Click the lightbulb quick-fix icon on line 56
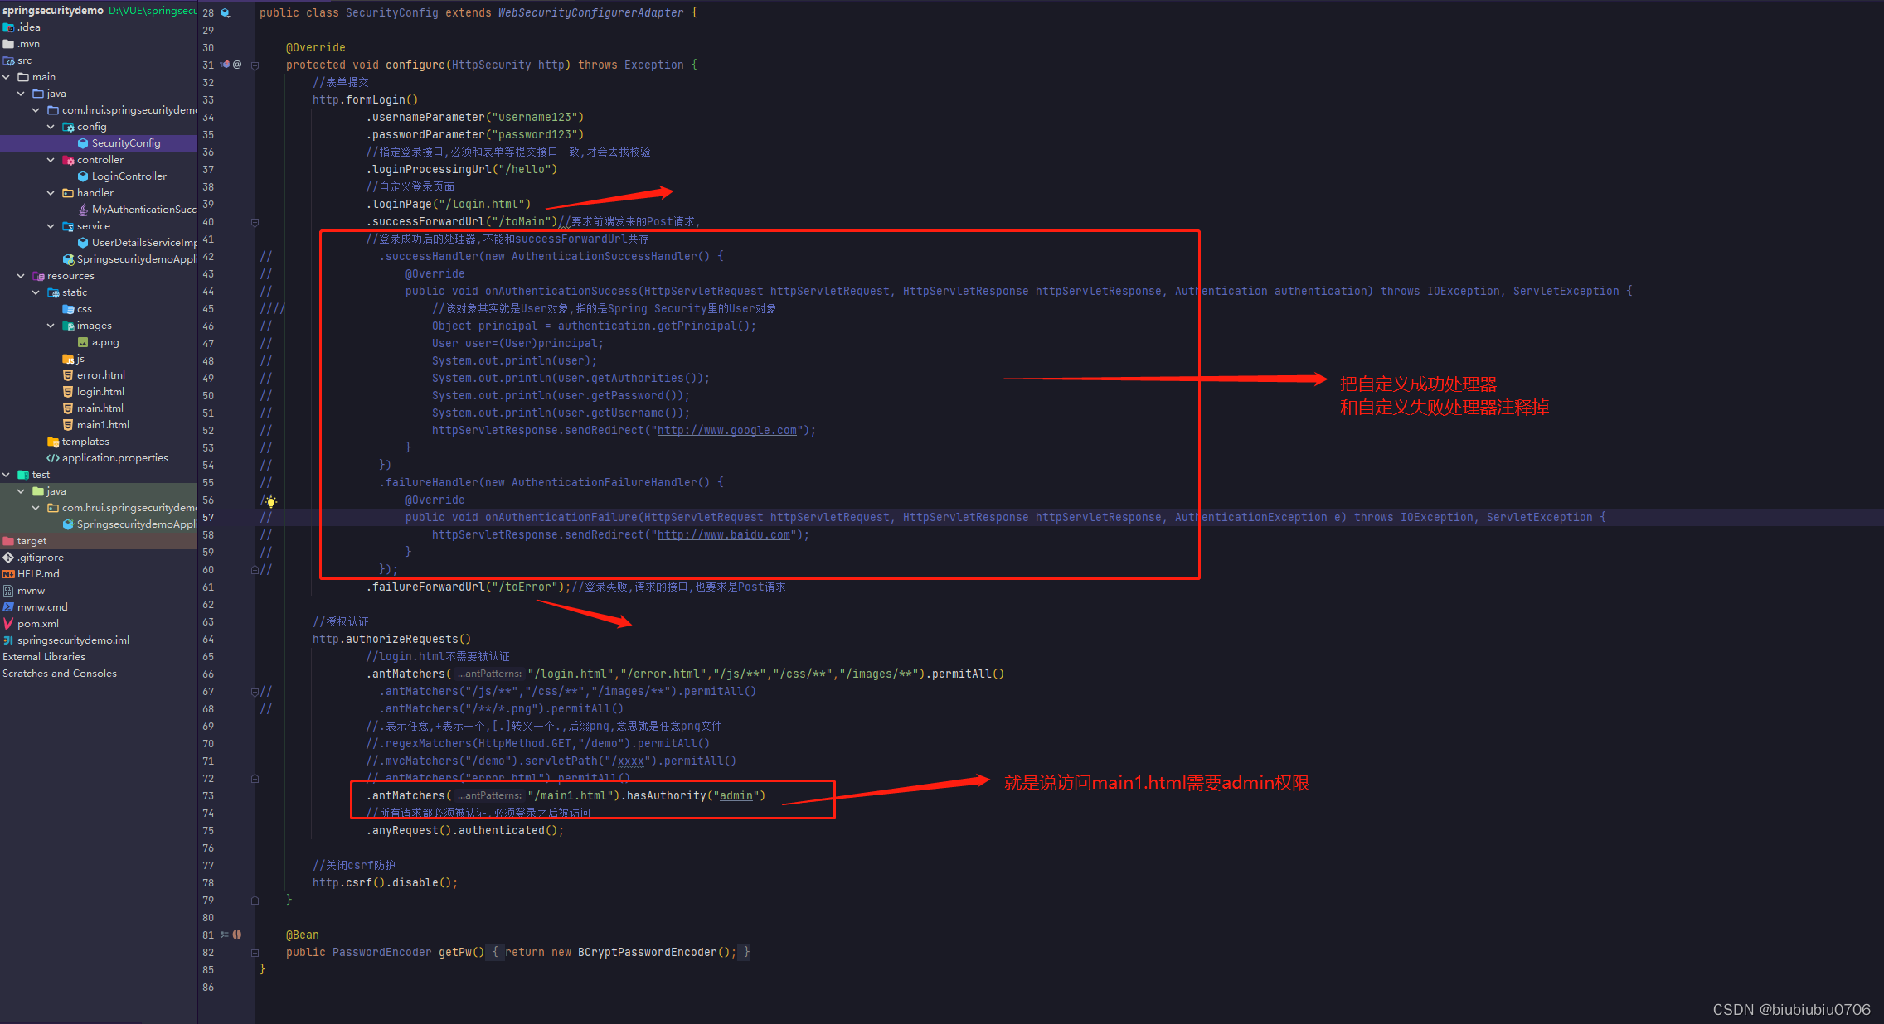Image resolution: width=1884 pixels, height=1024 pixels. coord(271,501)
